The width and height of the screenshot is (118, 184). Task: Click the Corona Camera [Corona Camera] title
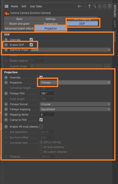pos(30,13)
